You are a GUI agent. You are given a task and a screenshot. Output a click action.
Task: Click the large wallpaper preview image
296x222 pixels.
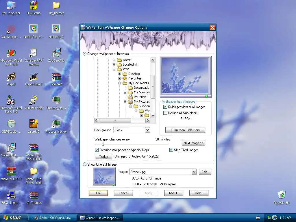[185, 77]
